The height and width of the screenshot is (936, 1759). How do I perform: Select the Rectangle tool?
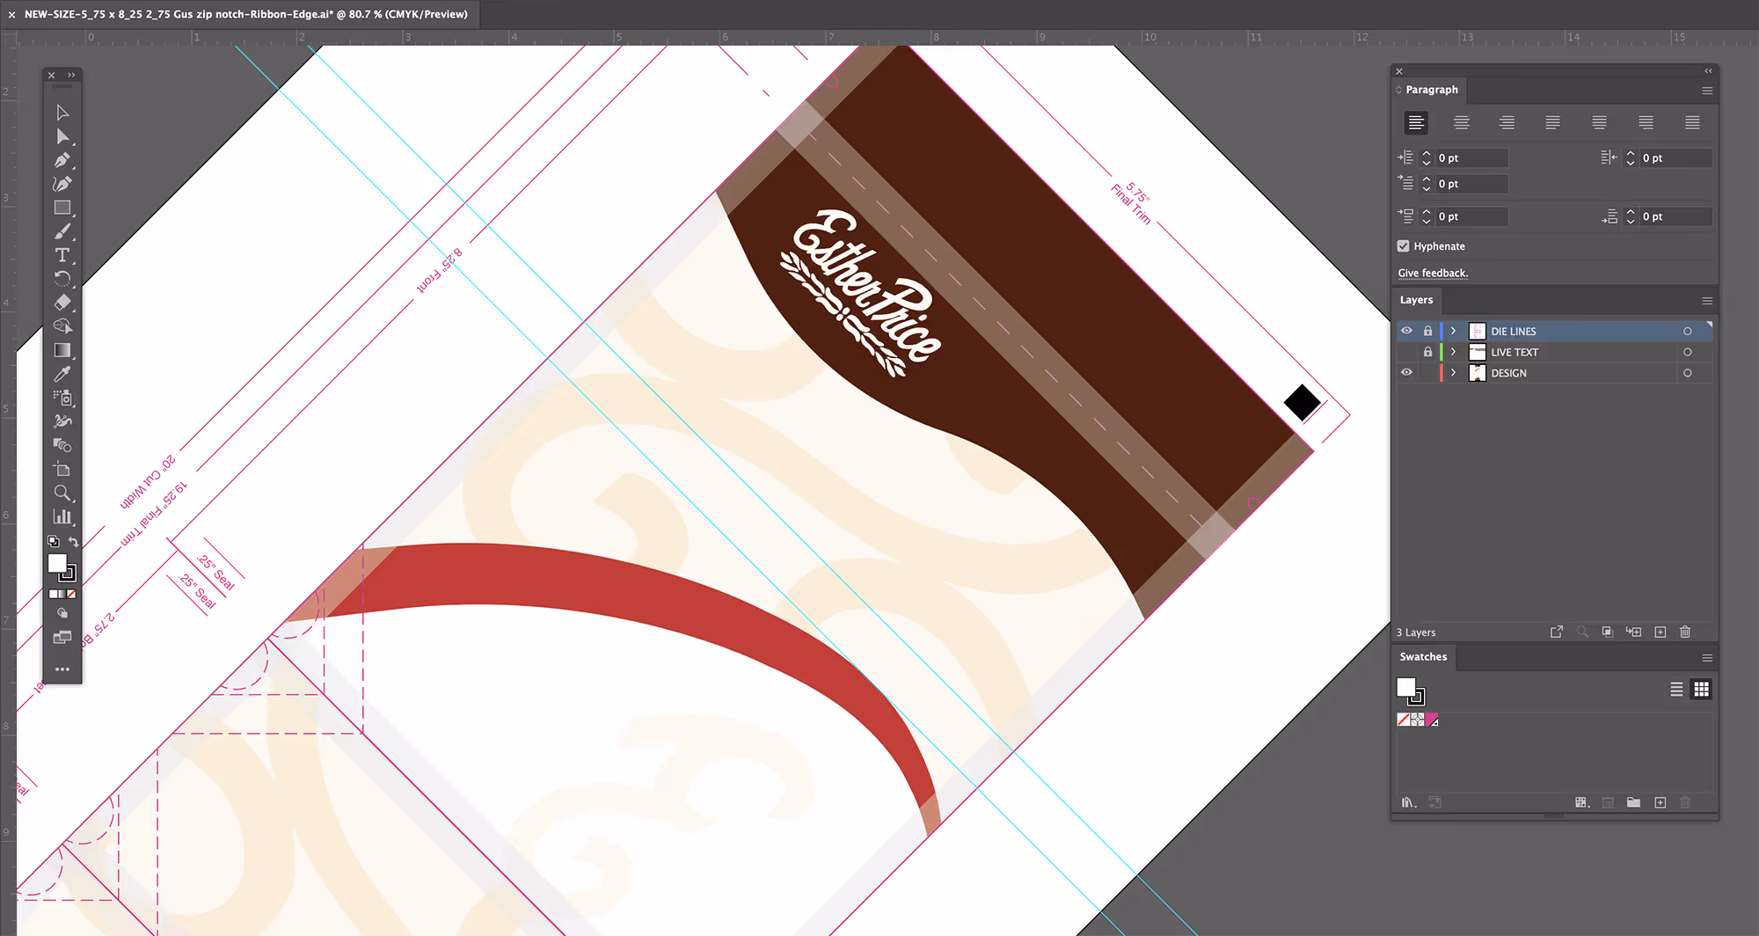coord(62,208)
